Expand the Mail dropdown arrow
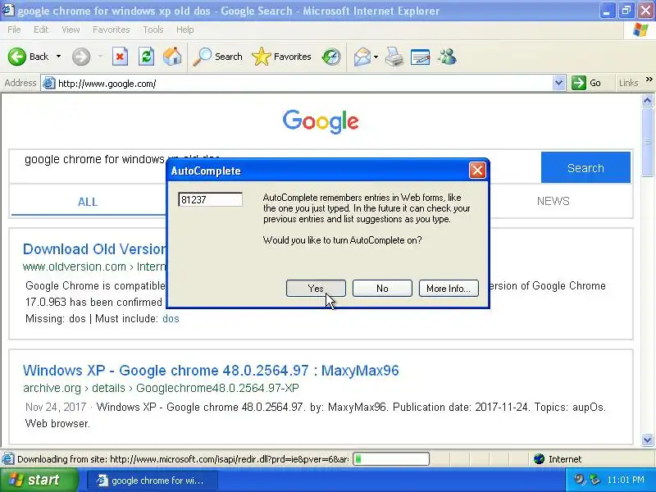Screen dimensions: 656x492 coord(376,57)
